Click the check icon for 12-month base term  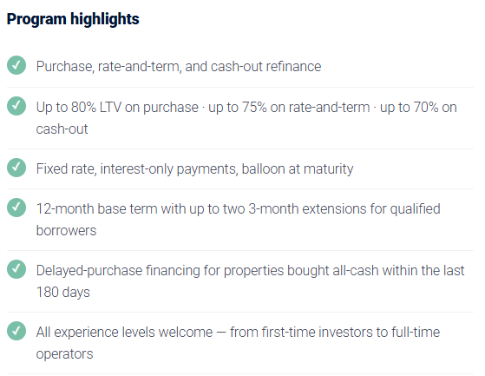point(16,208)
